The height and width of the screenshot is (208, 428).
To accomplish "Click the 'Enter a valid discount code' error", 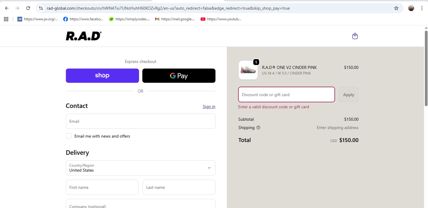I will 274,107.
